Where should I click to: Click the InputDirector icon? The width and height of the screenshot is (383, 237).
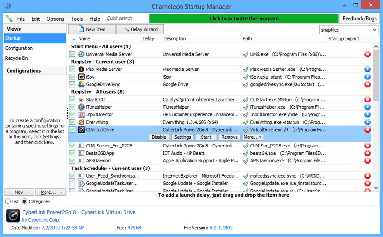[x=81, y=114]
